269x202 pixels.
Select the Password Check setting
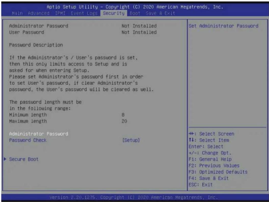click(x=28, y=140)
